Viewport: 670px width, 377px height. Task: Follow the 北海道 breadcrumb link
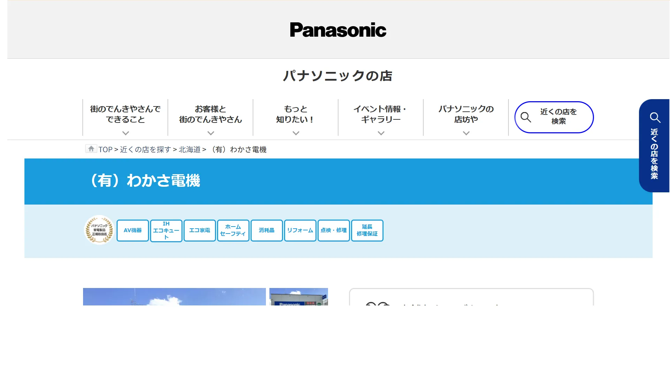click(x=189, y=149)
